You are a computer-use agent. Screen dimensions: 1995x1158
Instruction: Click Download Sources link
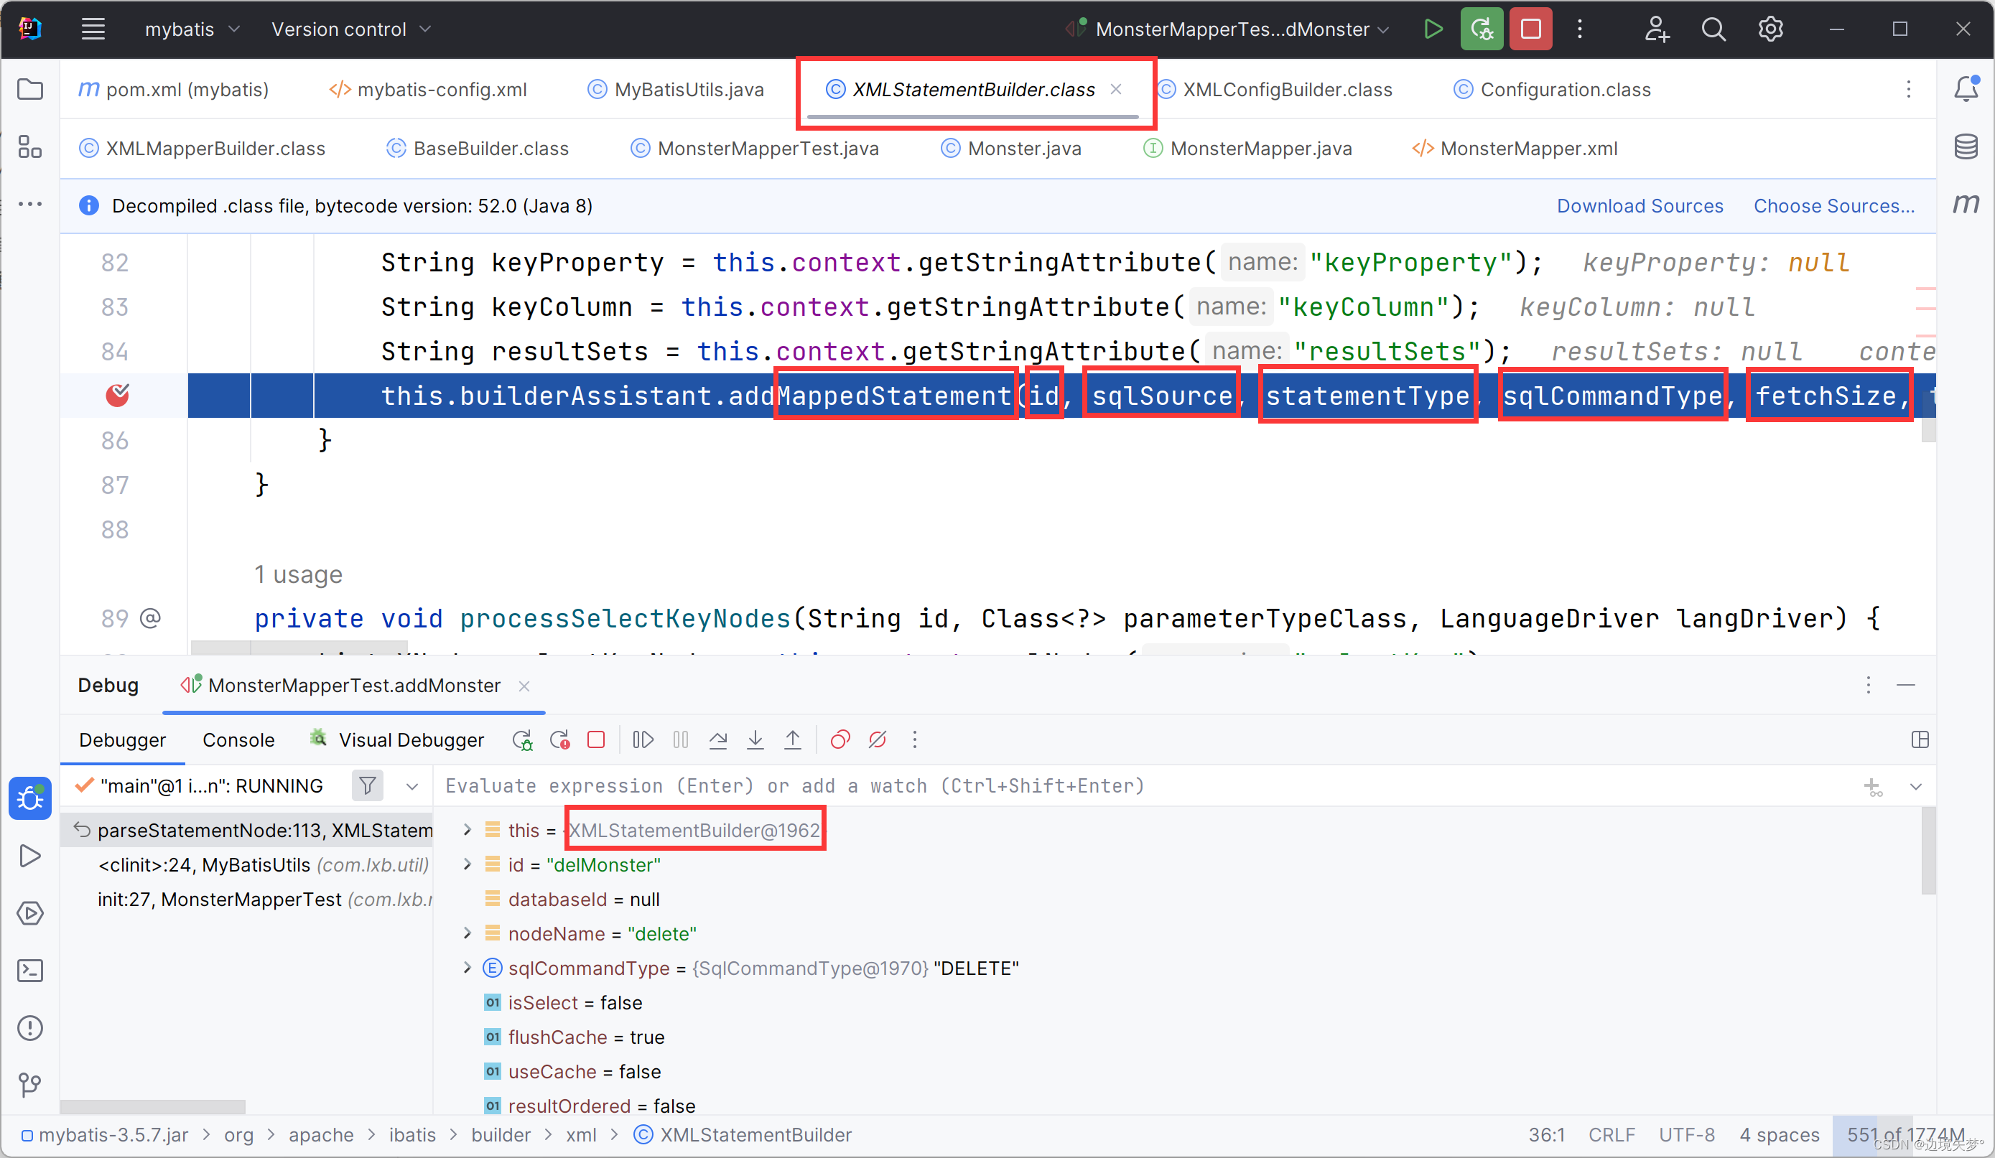click(x=1641, y=205)
